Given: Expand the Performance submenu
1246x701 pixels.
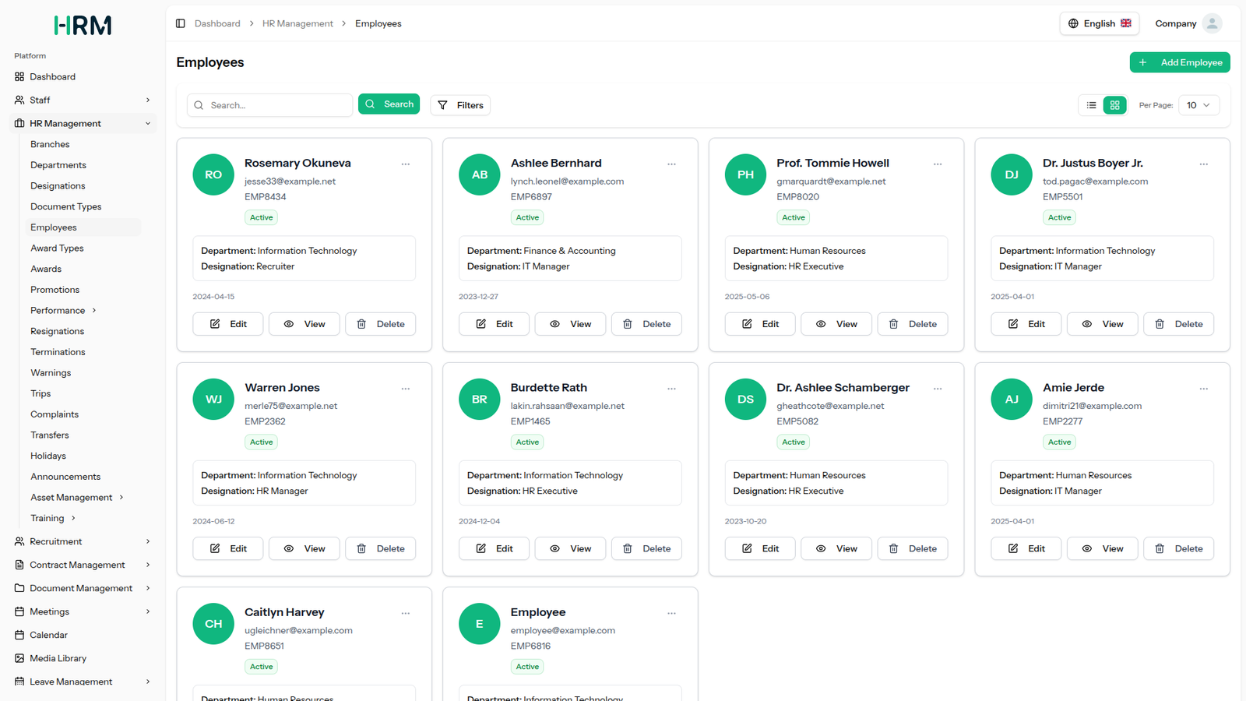Looking at the screenshot, I should tap(63, 310).
